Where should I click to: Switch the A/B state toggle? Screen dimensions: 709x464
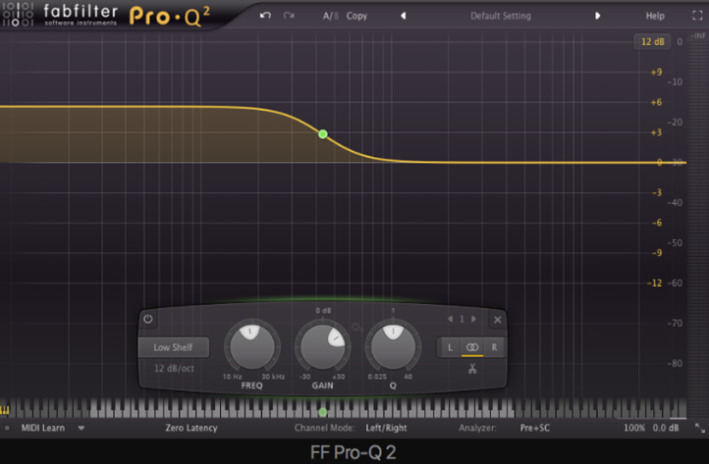[329, 17]
